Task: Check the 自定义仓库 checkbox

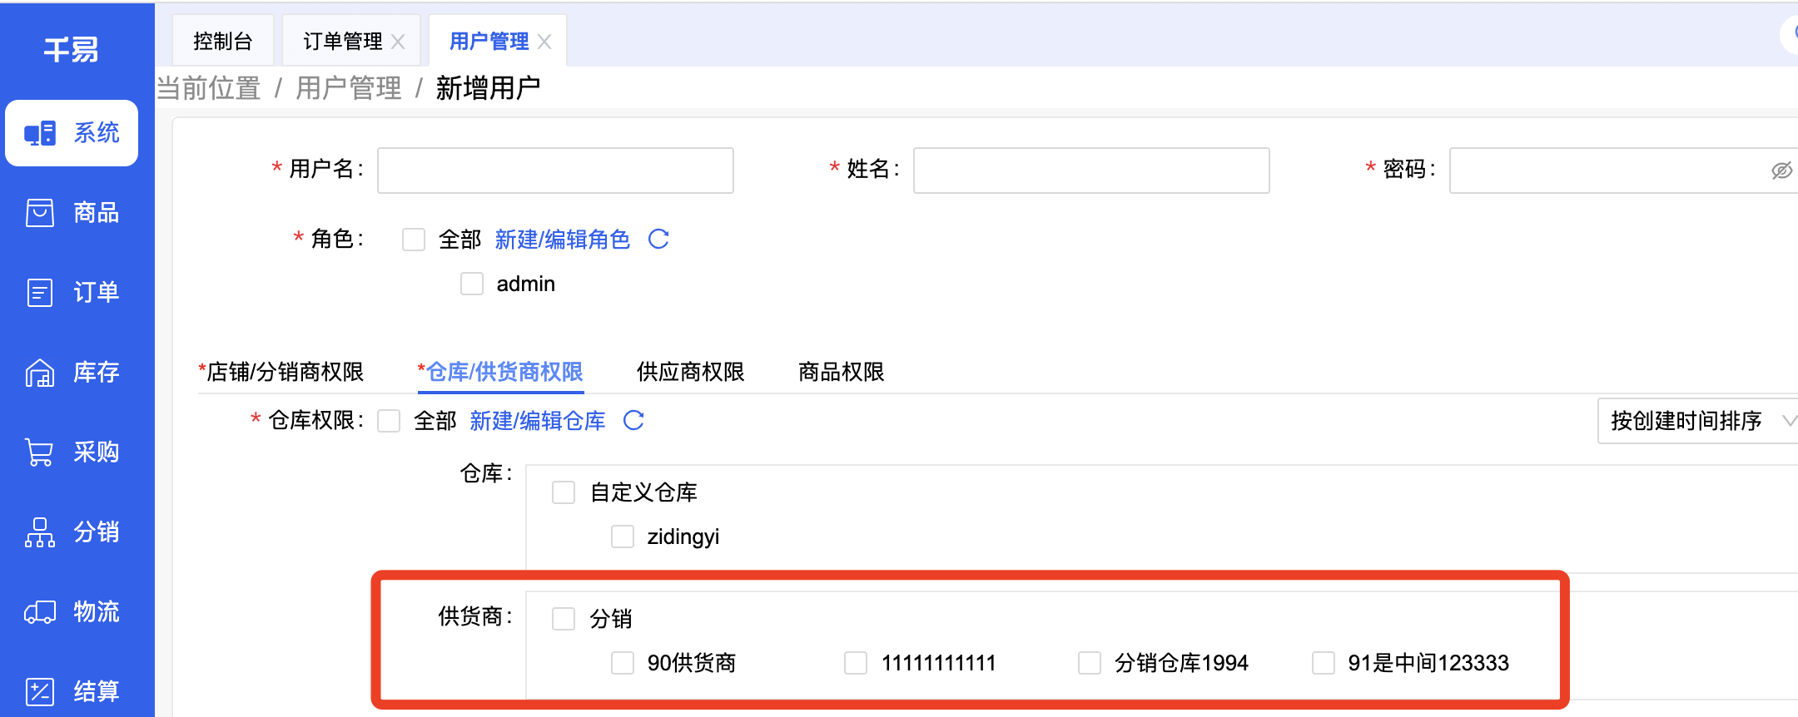Action: point(564,492)
